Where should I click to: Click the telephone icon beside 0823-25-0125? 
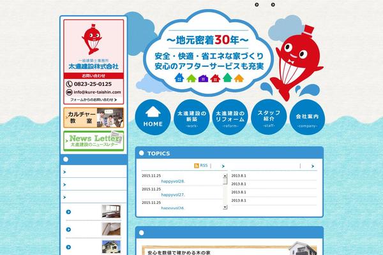pos(69,84)
